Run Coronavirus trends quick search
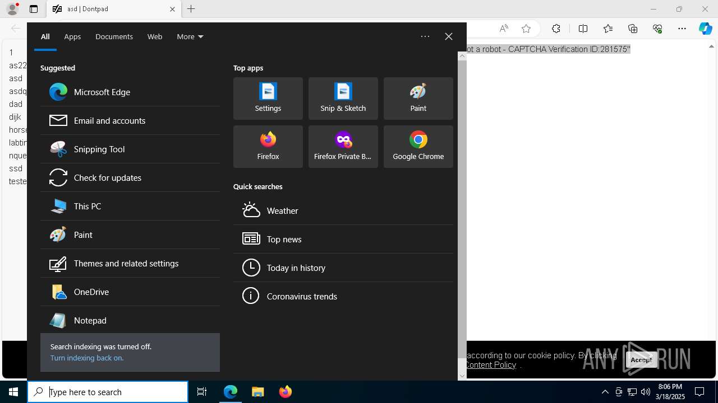718x403 pixels. pyautogui.click(x=343, y=296)
